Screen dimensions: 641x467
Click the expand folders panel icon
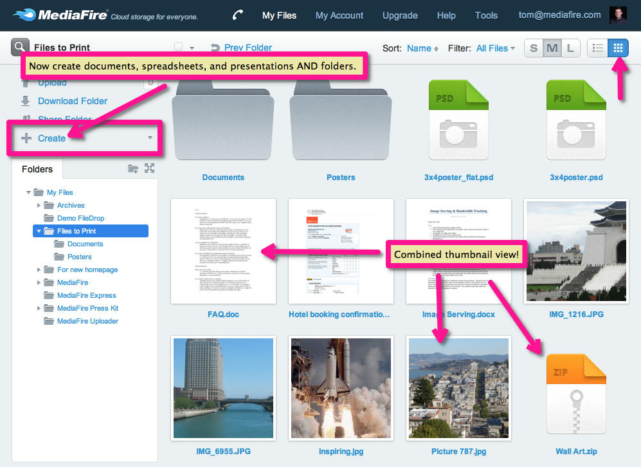(x=150, y=168)
